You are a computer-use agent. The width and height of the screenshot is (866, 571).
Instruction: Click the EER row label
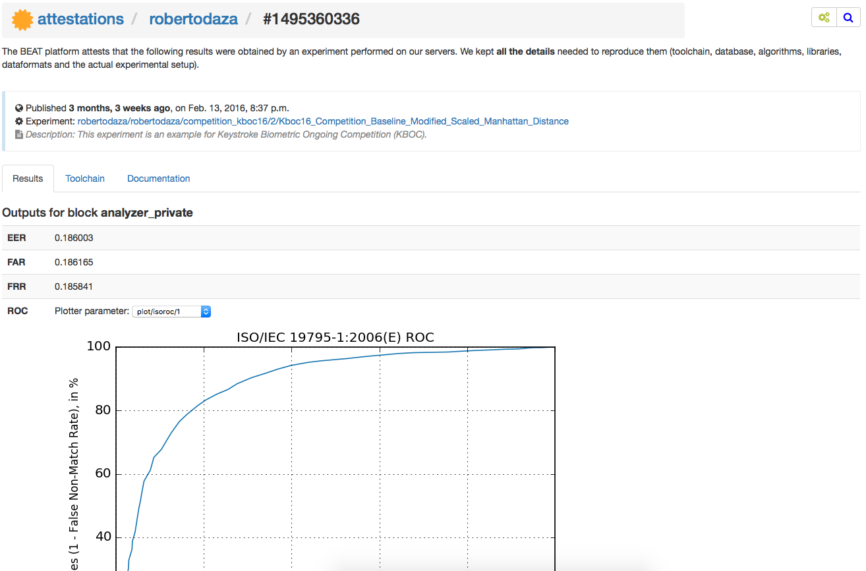point(16,238)
